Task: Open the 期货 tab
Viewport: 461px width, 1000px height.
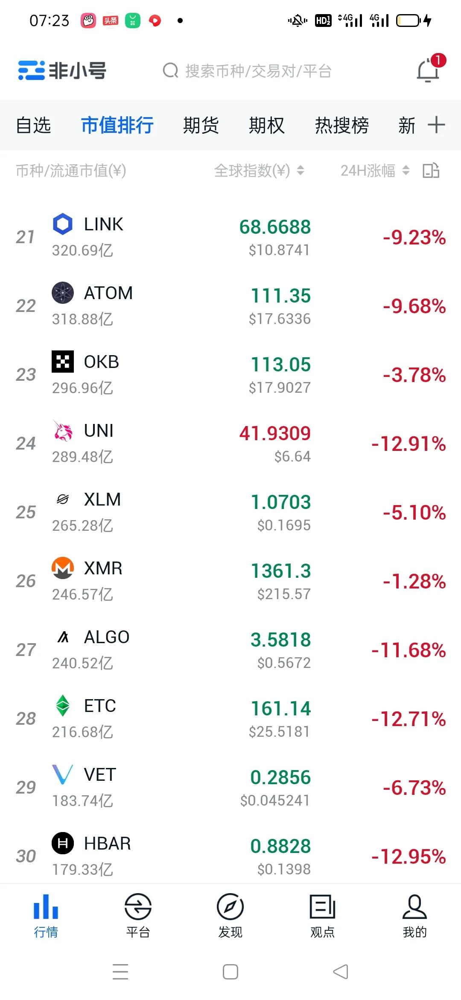Action: pos(201,126)
